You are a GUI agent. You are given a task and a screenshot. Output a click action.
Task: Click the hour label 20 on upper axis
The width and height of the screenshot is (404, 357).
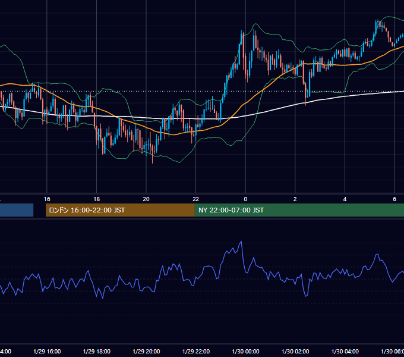(146, 199)
